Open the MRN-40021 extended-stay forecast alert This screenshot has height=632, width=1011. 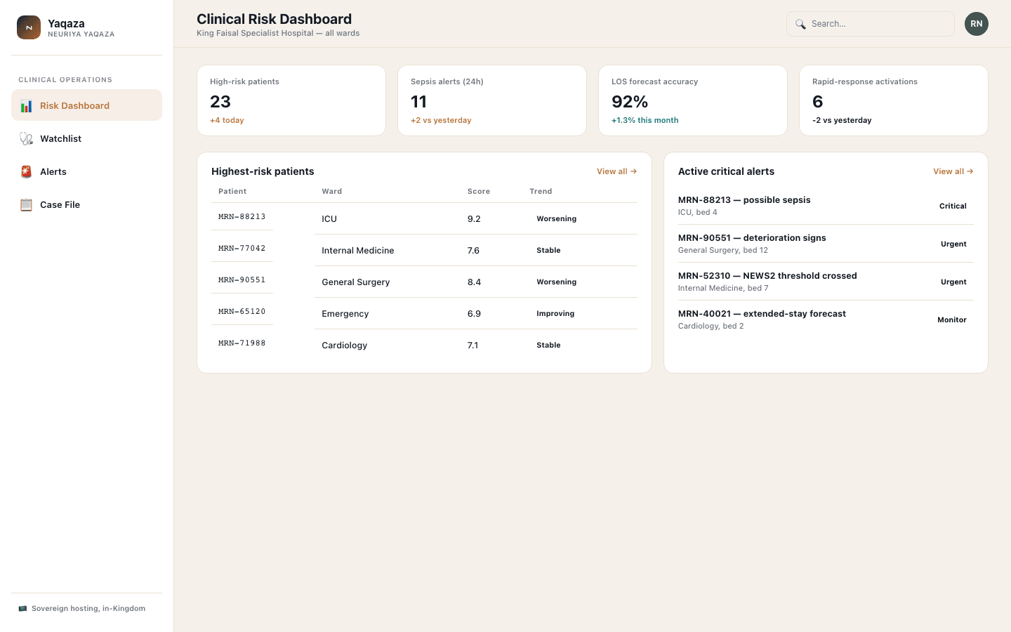[826, 320]
